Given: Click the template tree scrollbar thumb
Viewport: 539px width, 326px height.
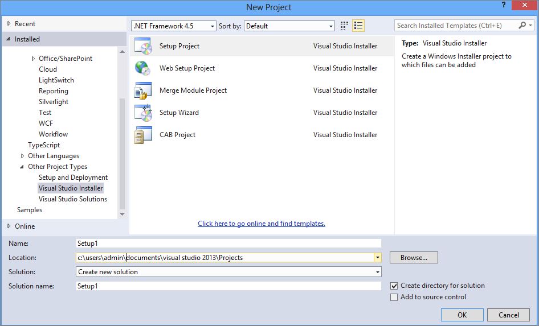Looking at the screenshot, I should click(122, 154).
